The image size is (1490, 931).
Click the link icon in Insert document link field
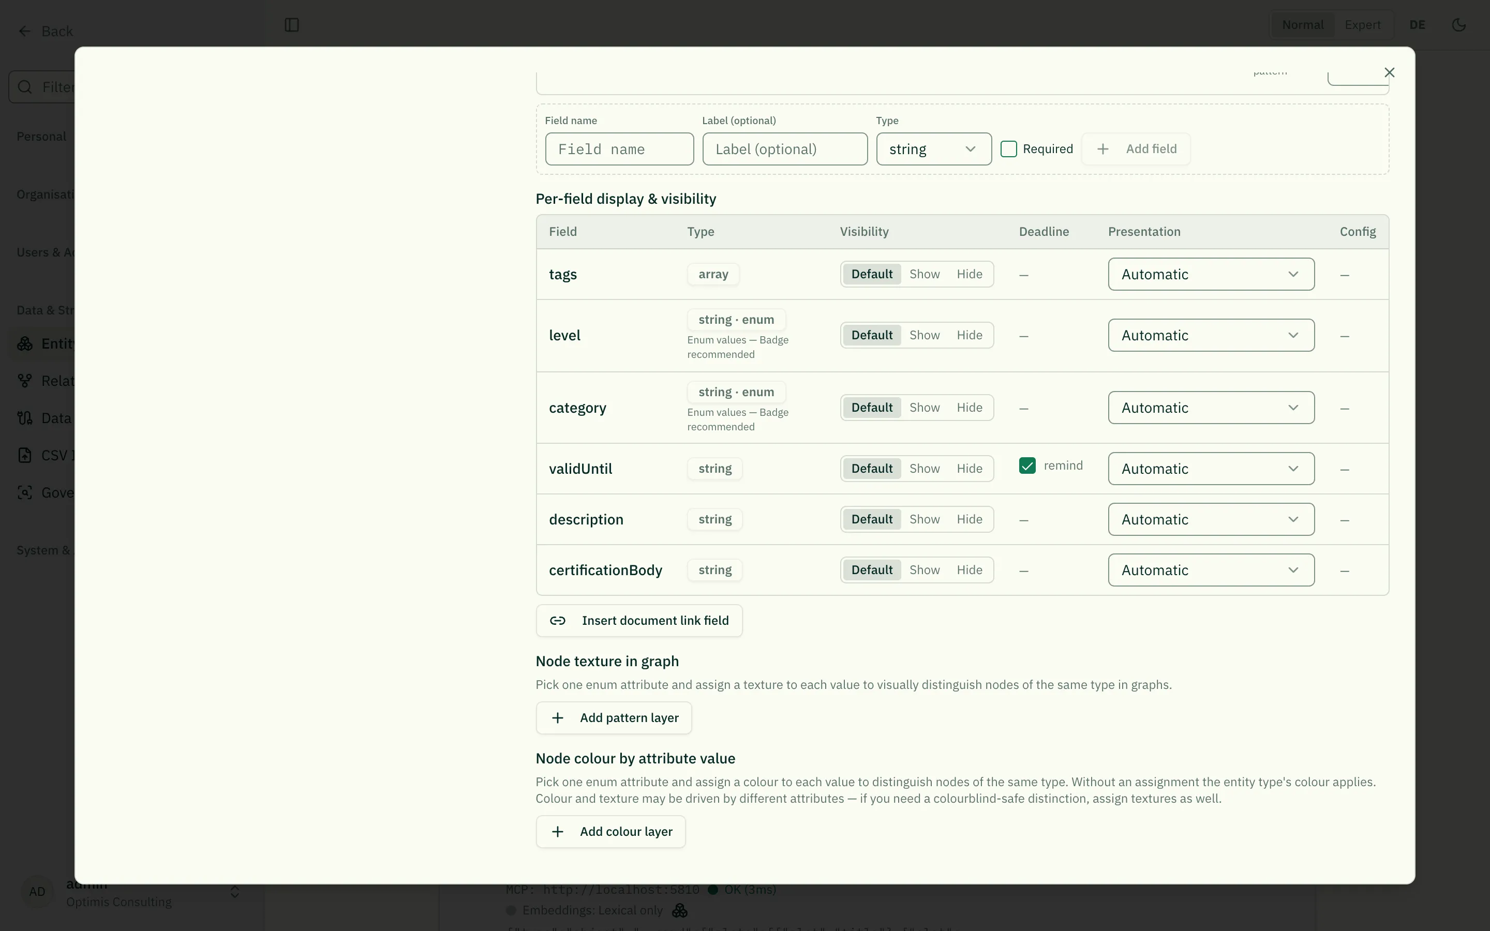[x=558, y=621]
